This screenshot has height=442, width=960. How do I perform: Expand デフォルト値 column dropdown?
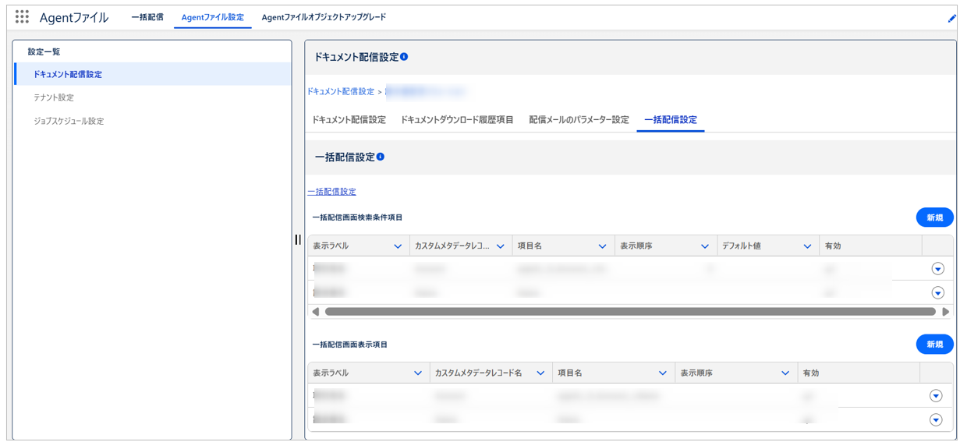807,246
